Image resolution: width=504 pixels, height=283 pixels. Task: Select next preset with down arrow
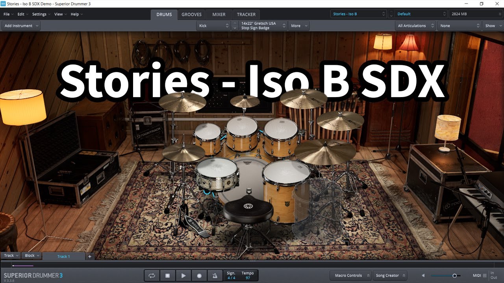[x=391, y=16]
